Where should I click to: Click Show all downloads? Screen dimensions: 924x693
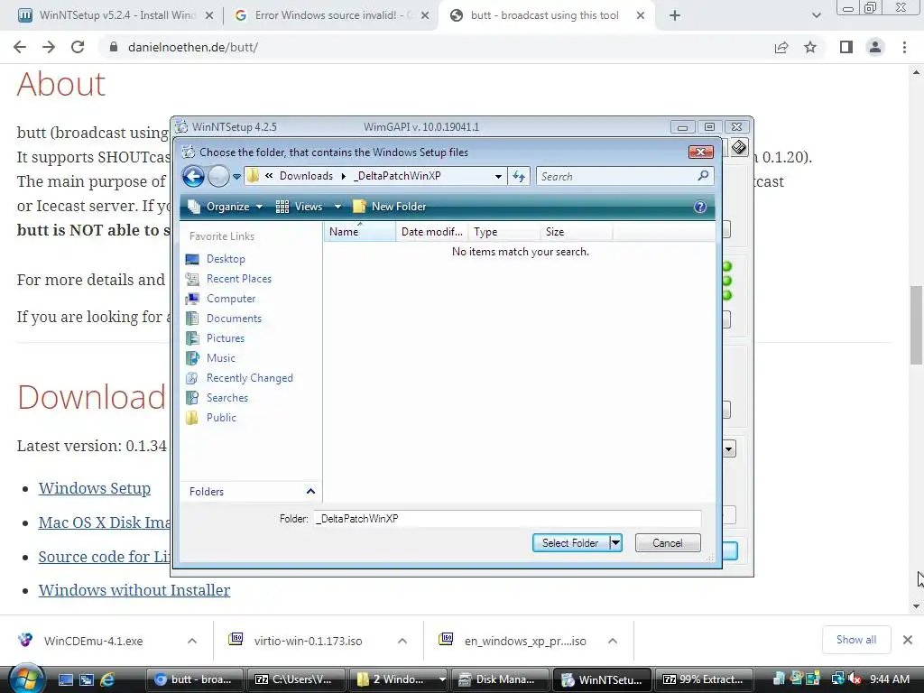(x=856, y=640)
